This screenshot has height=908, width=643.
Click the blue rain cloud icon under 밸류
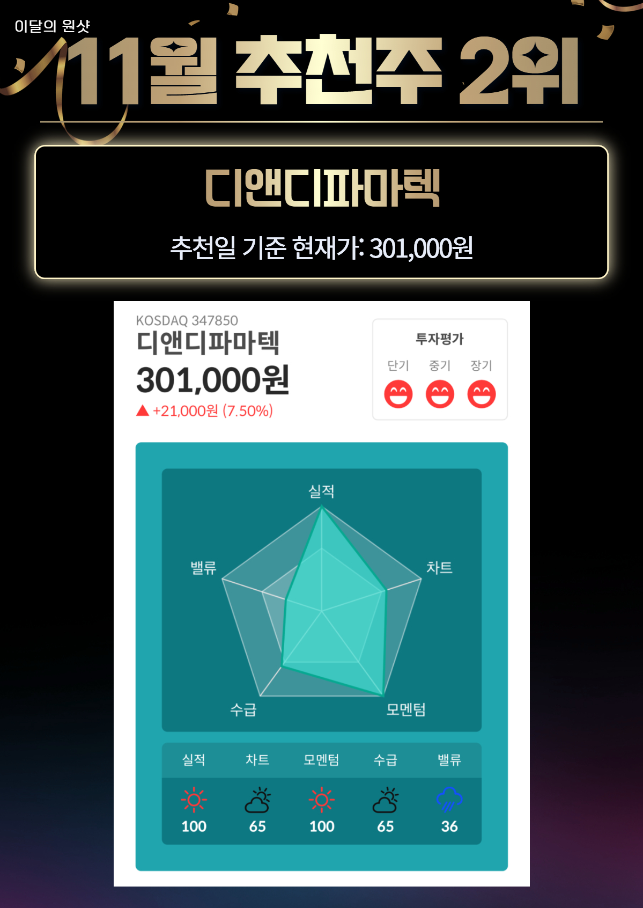[449, 800]
